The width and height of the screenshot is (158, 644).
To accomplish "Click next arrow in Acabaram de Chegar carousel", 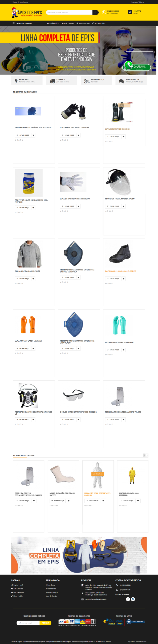I will (x=147, y=455).
